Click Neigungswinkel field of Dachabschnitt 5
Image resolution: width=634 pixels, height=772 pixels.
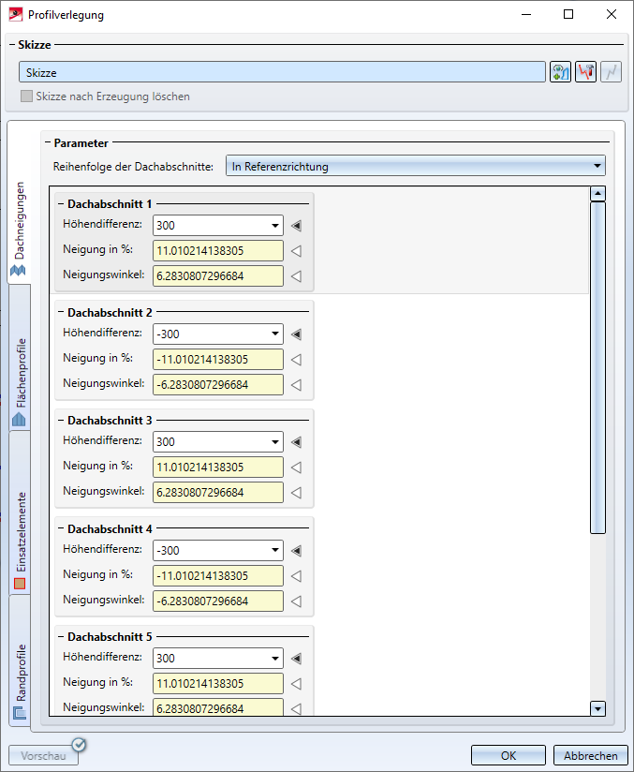coord(218,707)
